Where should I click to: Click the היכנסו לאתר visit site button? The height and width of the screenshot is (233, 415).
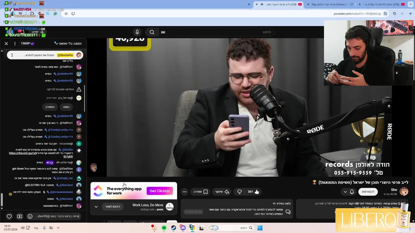click(113, 206)
